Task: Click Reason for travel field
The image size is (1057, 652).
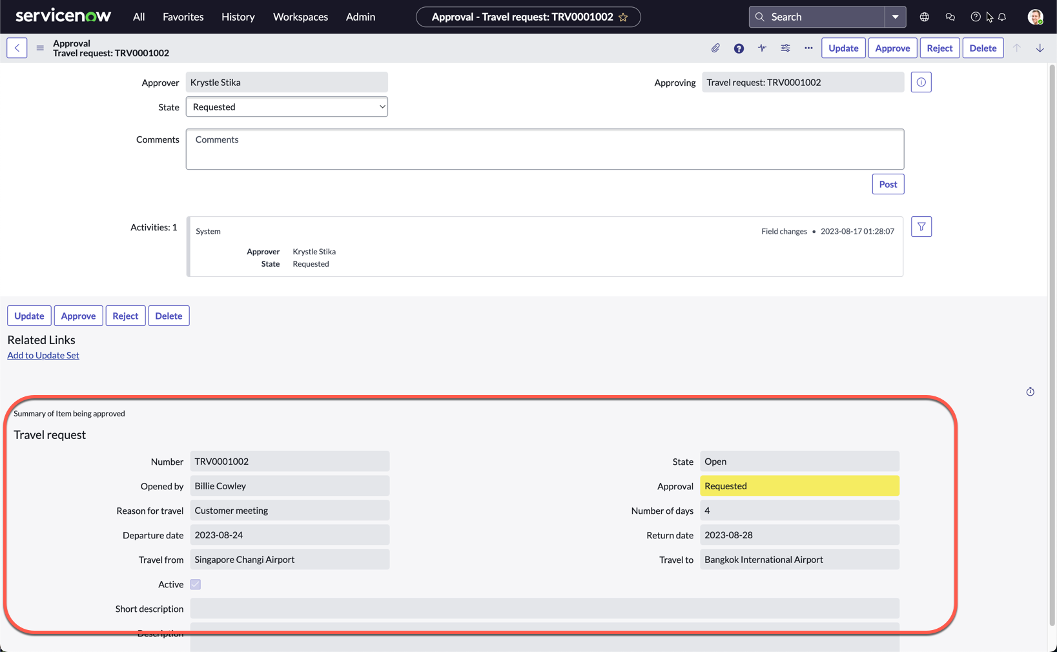Action: tap(290, 511)
